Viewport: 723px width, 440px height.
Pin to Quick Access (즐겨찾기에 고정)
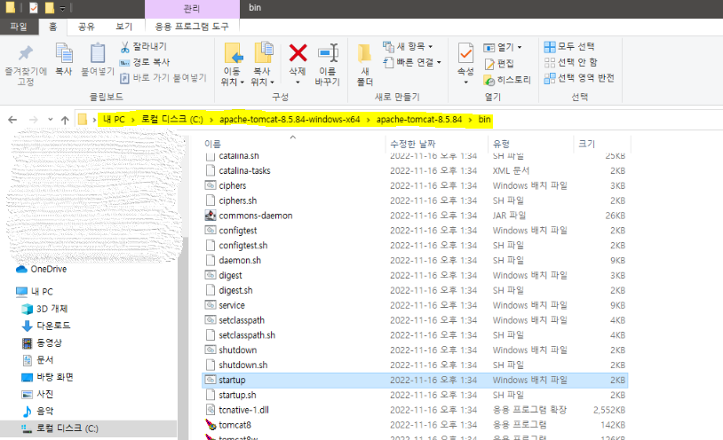[26, 66]
